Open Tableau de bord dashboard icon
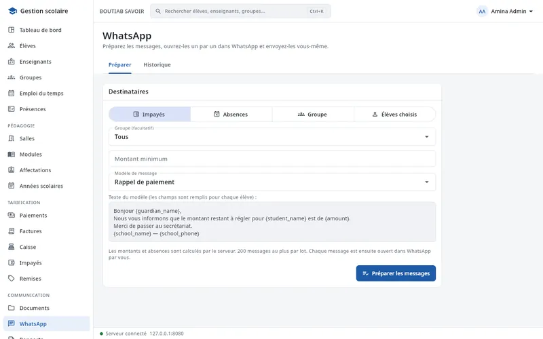Viewport: 543px width, 339px height. click(x=12, y=30)
